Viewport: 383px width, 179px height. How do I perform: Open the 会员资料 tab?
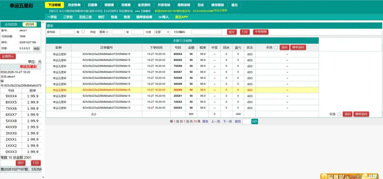point(144,5)
